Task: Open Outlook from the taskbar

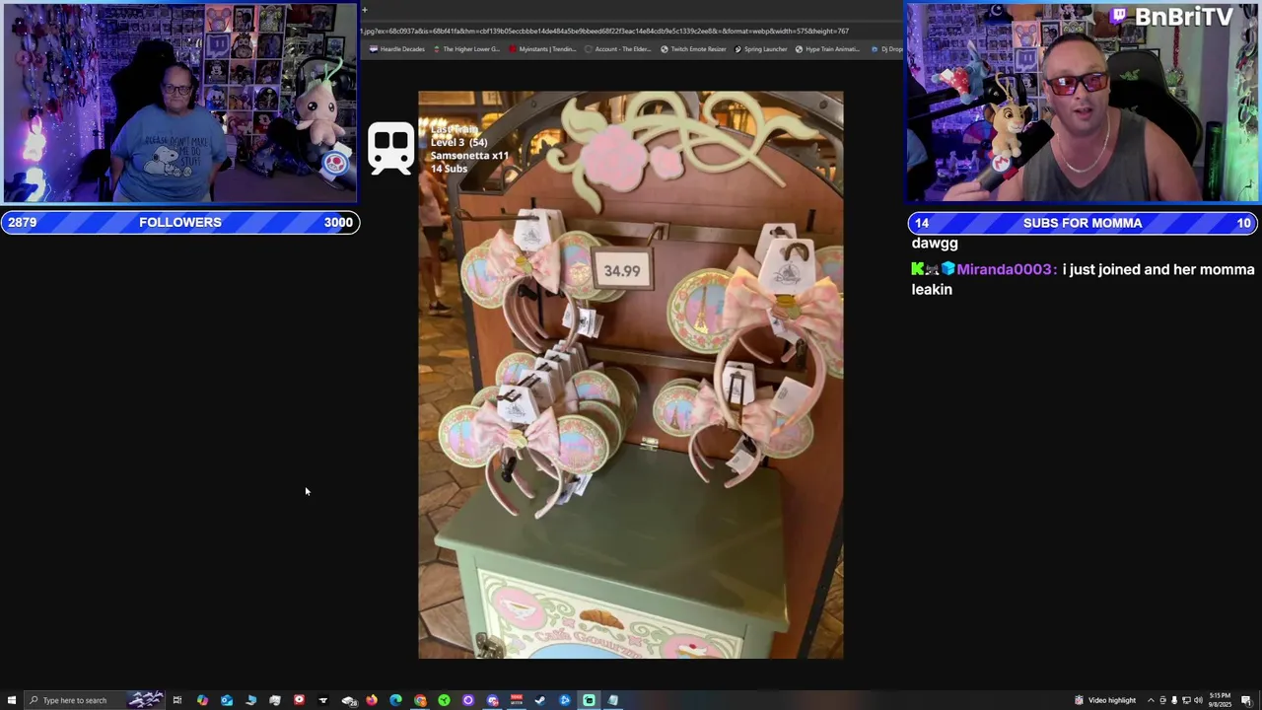Action: coord(227,700)
